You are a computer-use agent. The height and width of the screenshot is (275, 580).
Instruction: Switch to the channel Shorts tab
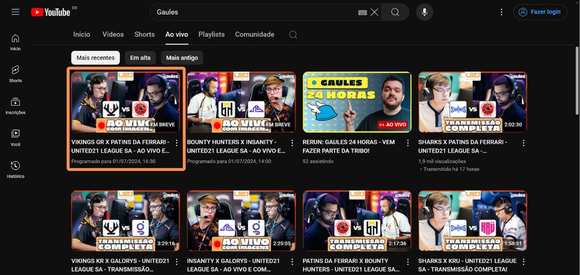coord(144,34)
